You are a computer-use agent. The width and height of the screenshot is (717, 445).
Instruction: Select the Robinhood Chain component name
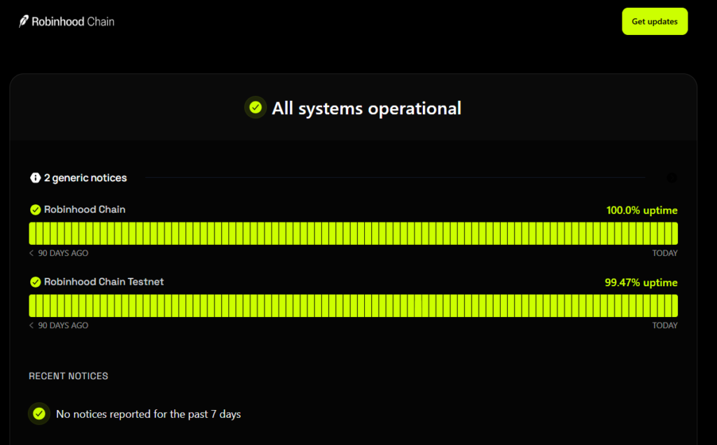85,209
